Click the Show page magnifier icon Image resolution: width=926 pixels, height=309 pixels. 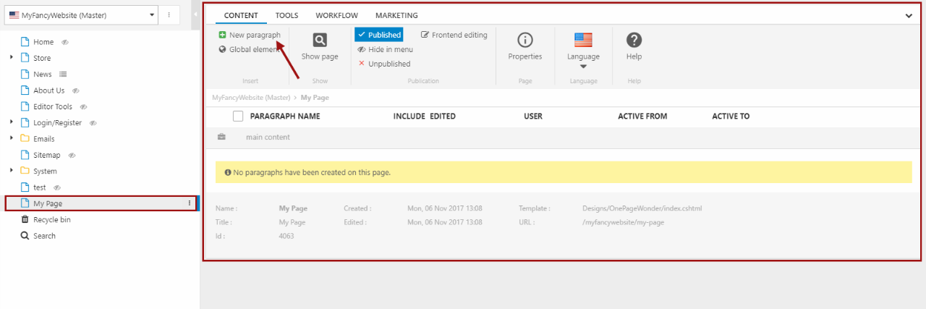[x=319, y=41]
